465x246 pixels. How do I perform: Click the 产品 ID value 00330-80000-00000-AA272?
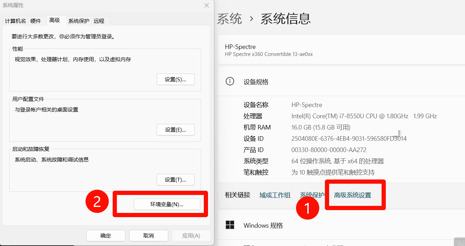point(329,150)
